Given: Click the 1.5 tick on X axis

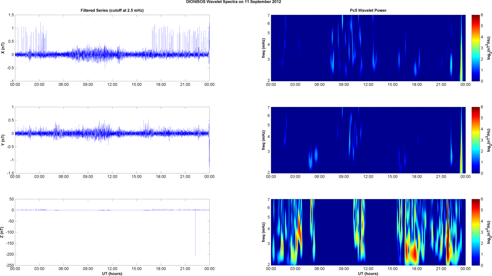Looking at the screenshot, I should pos(11,15).
